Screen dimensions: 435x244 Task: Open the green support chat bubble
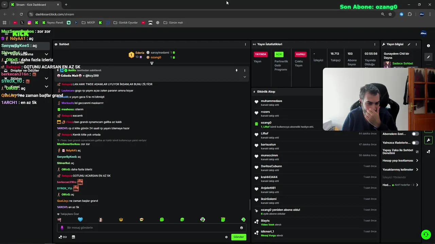426,234
